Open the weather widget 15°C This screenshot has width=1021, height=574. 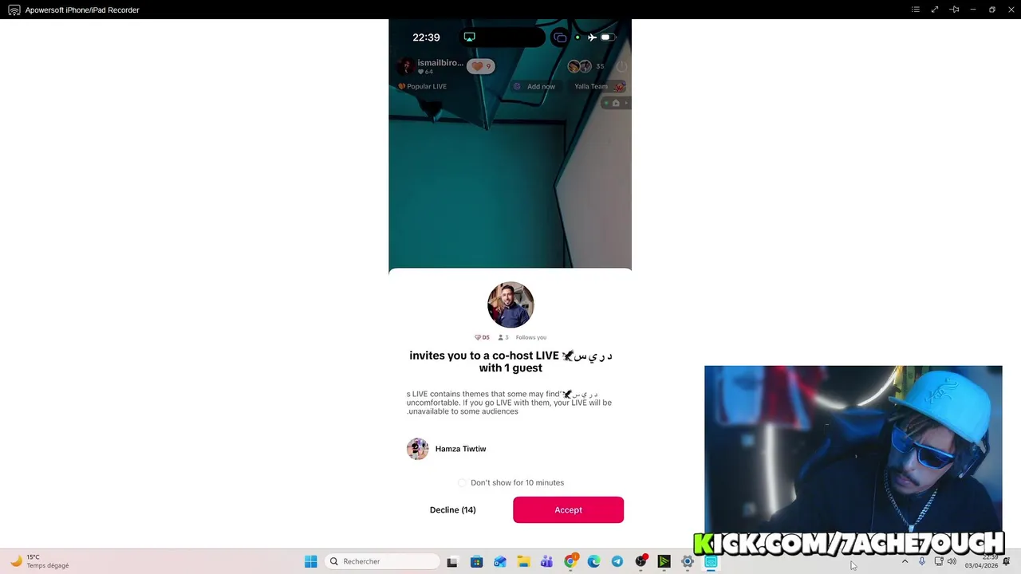(x=38, y=561)
